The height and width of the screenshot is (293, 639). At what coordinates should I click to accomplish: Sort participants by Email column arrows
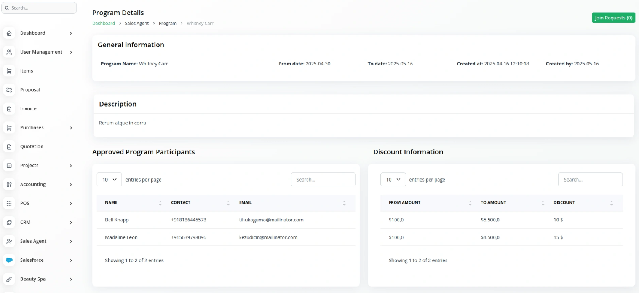pos(344,203)
